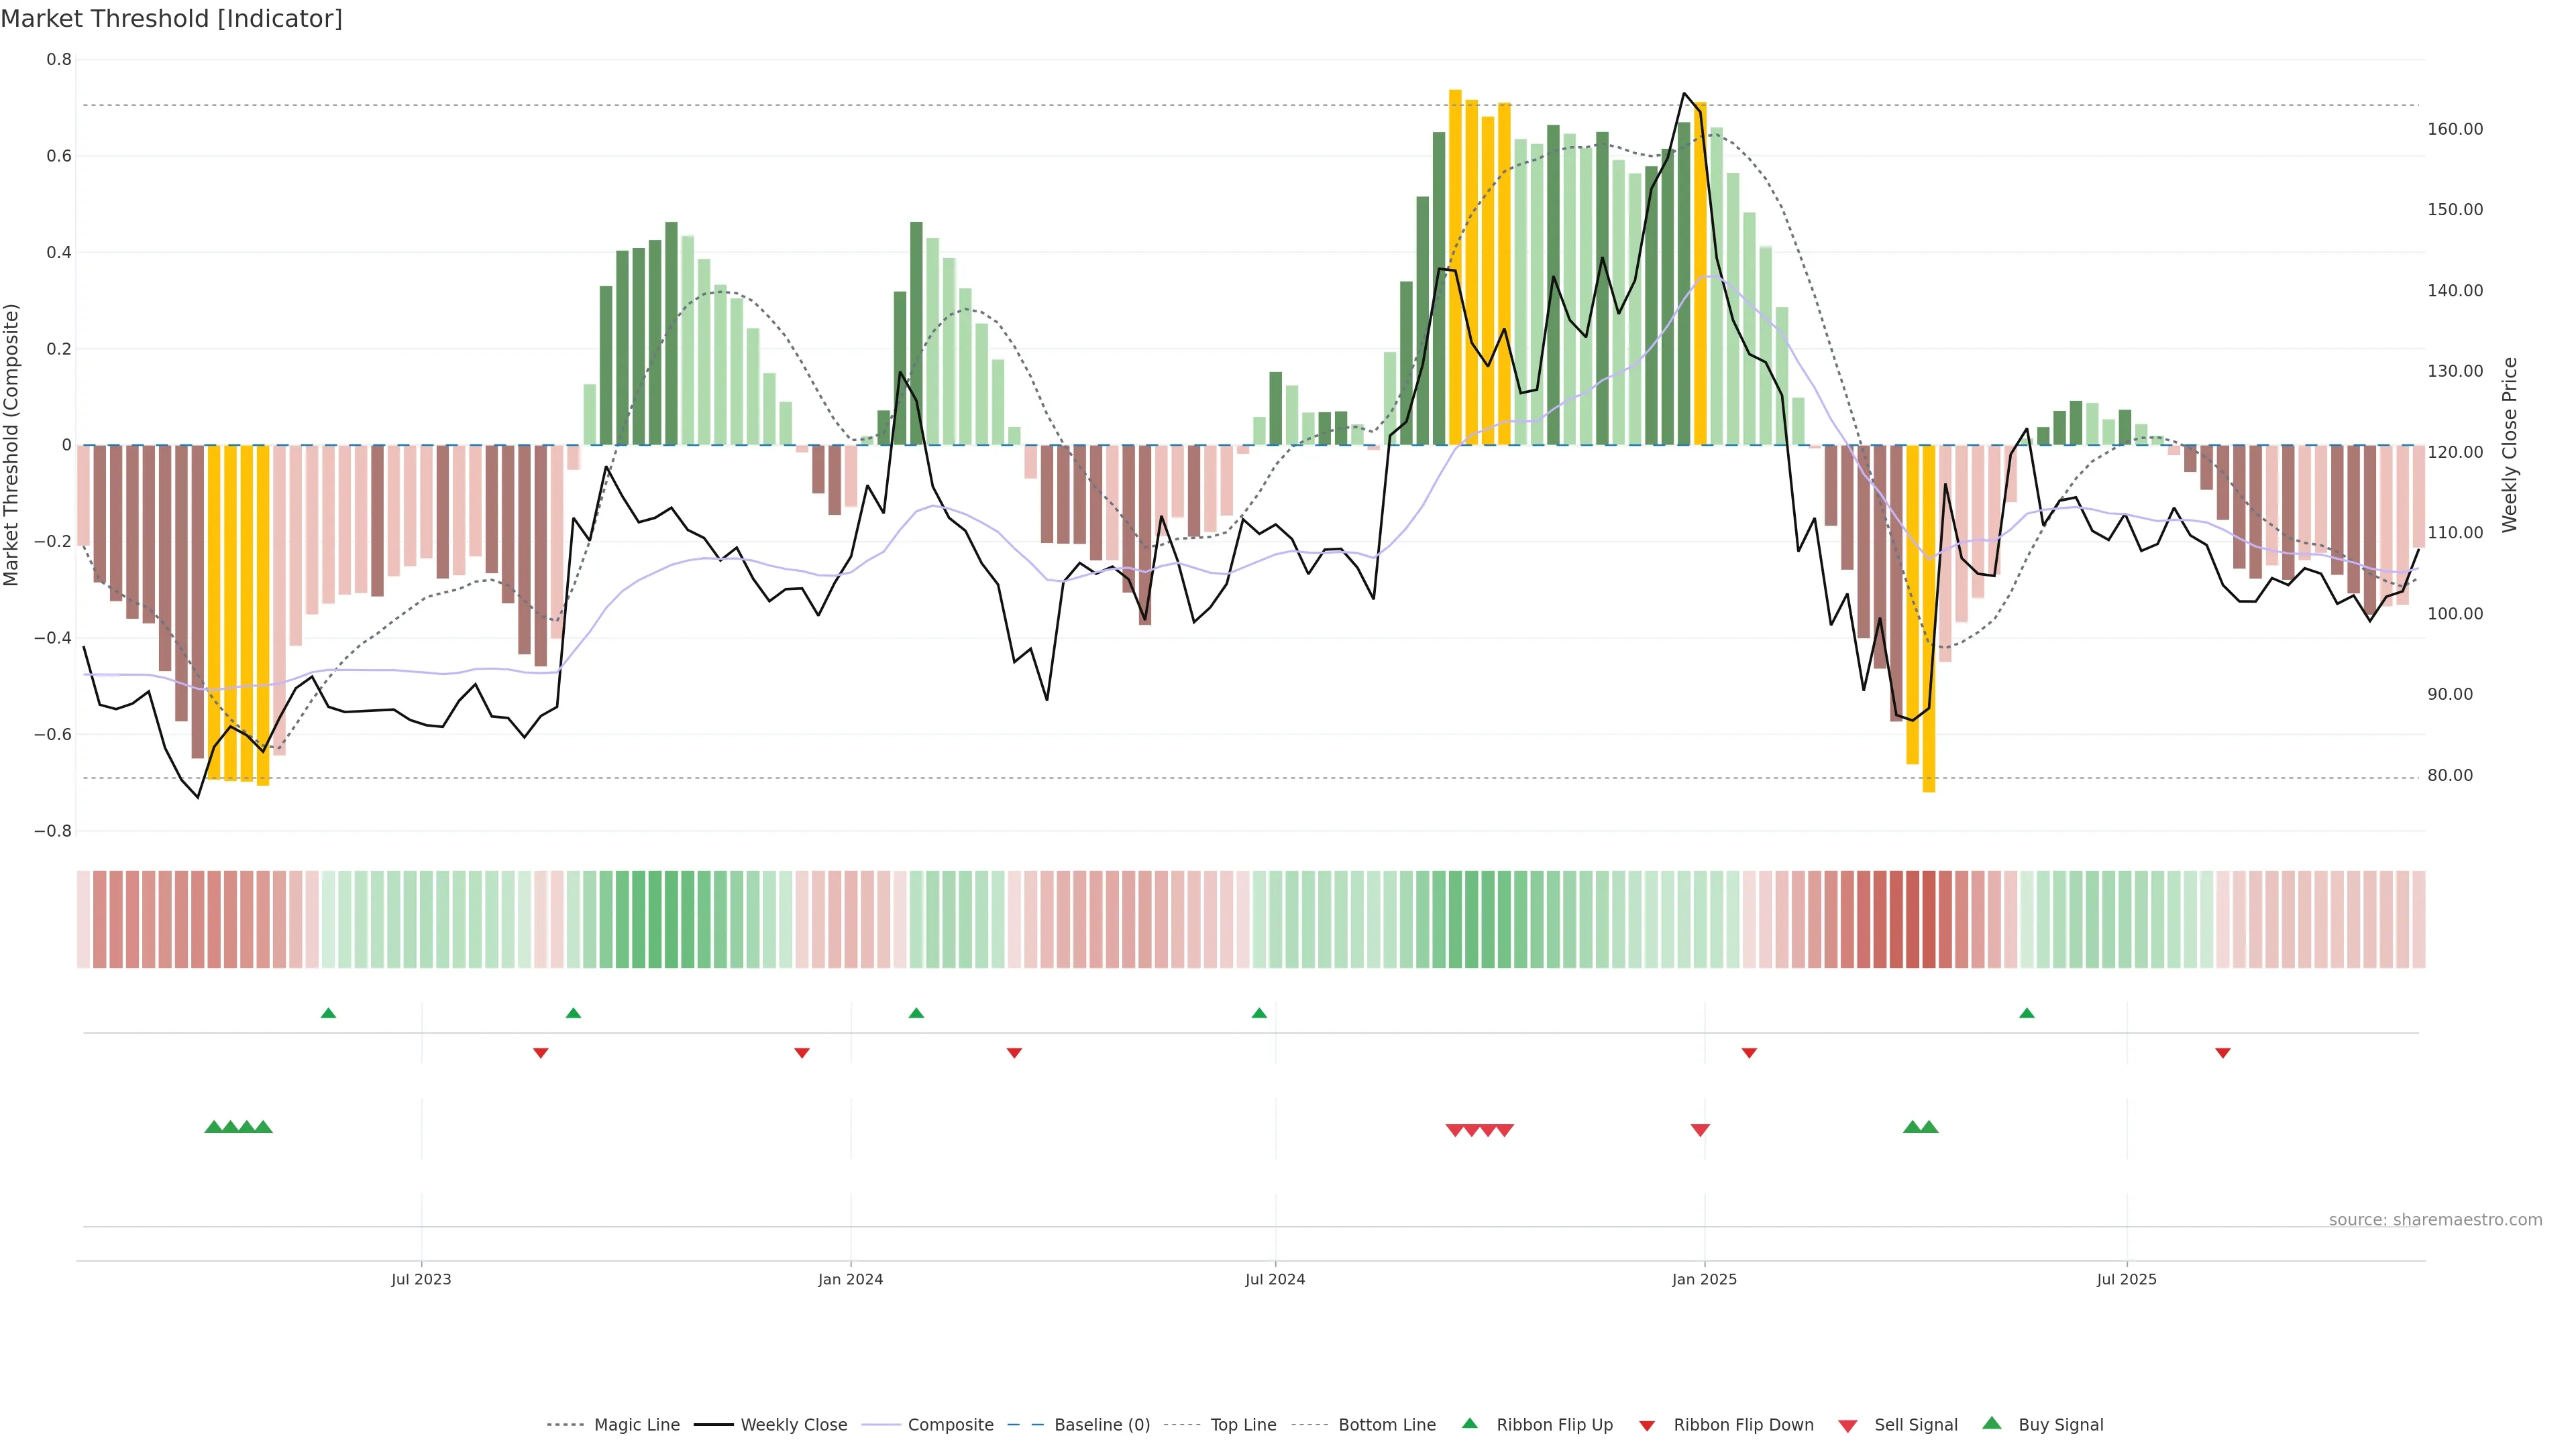
Task: Click the Top Line legend item
Action: coord(1243,1424)
